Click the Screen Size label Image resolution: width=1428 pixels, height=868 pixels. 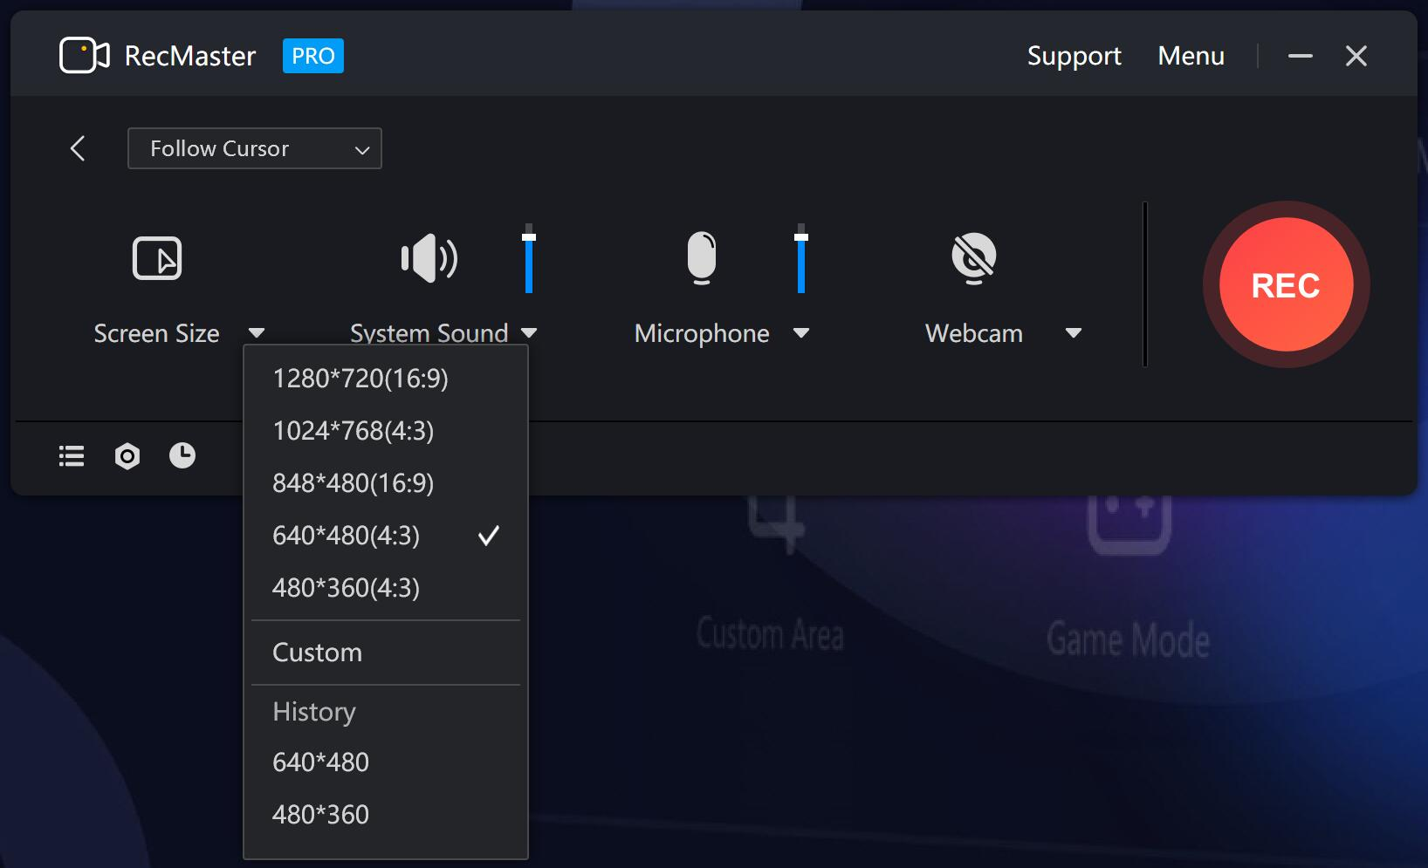(156, 333)
